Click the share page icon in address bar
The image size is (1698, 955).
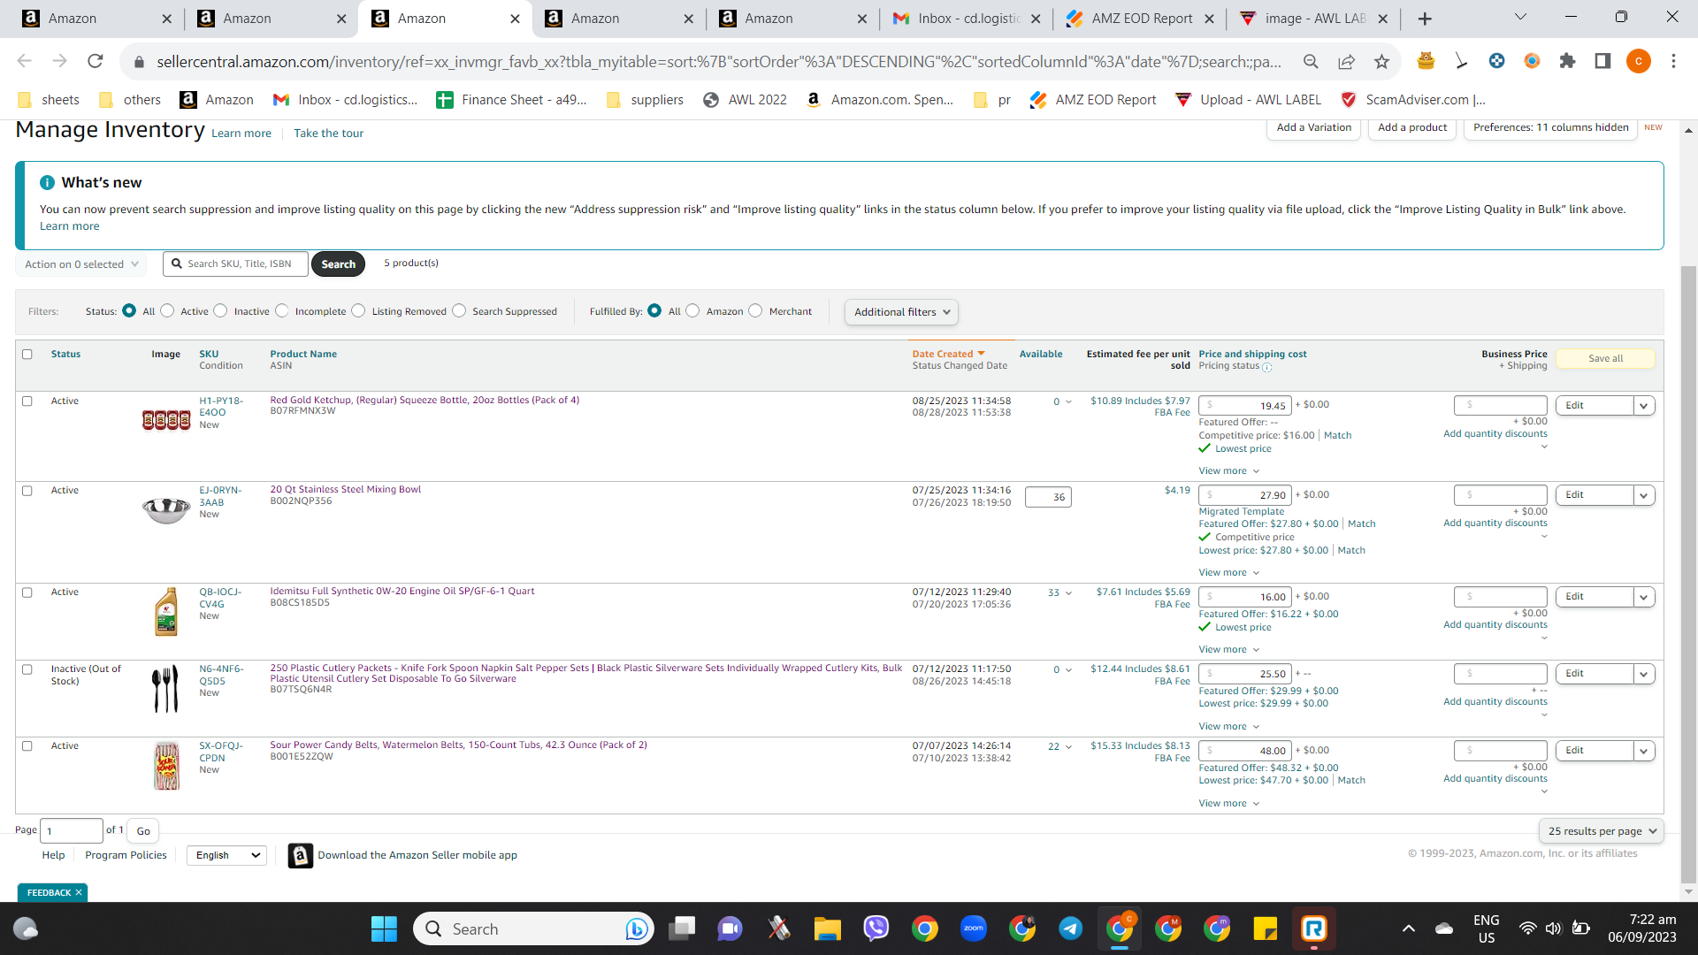point(1346,61)
